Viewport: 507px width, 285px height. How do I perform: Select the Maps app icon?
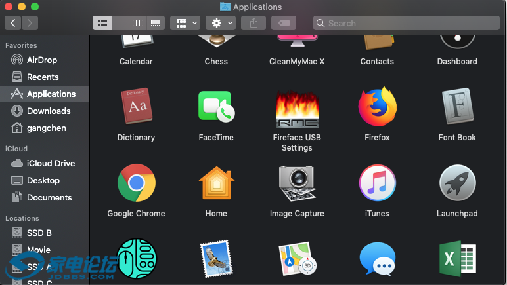(x=297, y=259)
